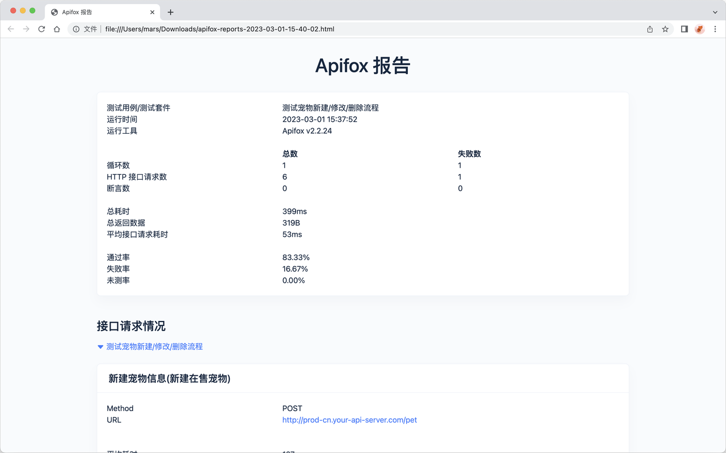
Task: Open the prod-cn.your-api-server.com/pet URL link
Action: (349, 420)
